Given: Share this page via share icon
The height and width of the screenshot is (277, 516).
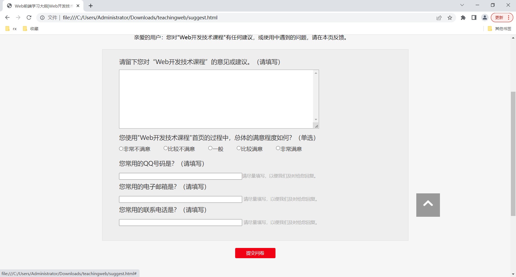Looking at the screenshot, I should [439, 18].
